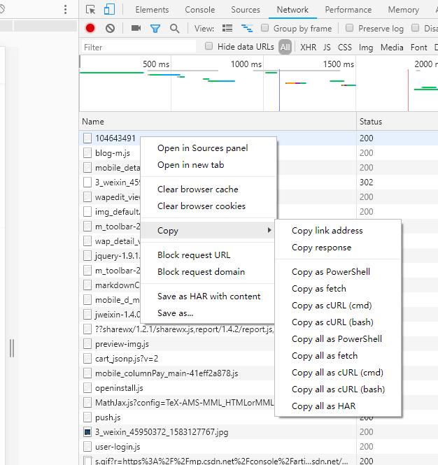This screenshot has height=465, width=438.
Task: Select the 104643491 request row
Action: point(258,138)
